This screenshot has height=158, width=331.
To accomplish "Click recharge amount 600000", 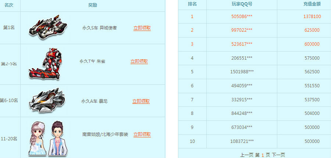I will (312, 44).
